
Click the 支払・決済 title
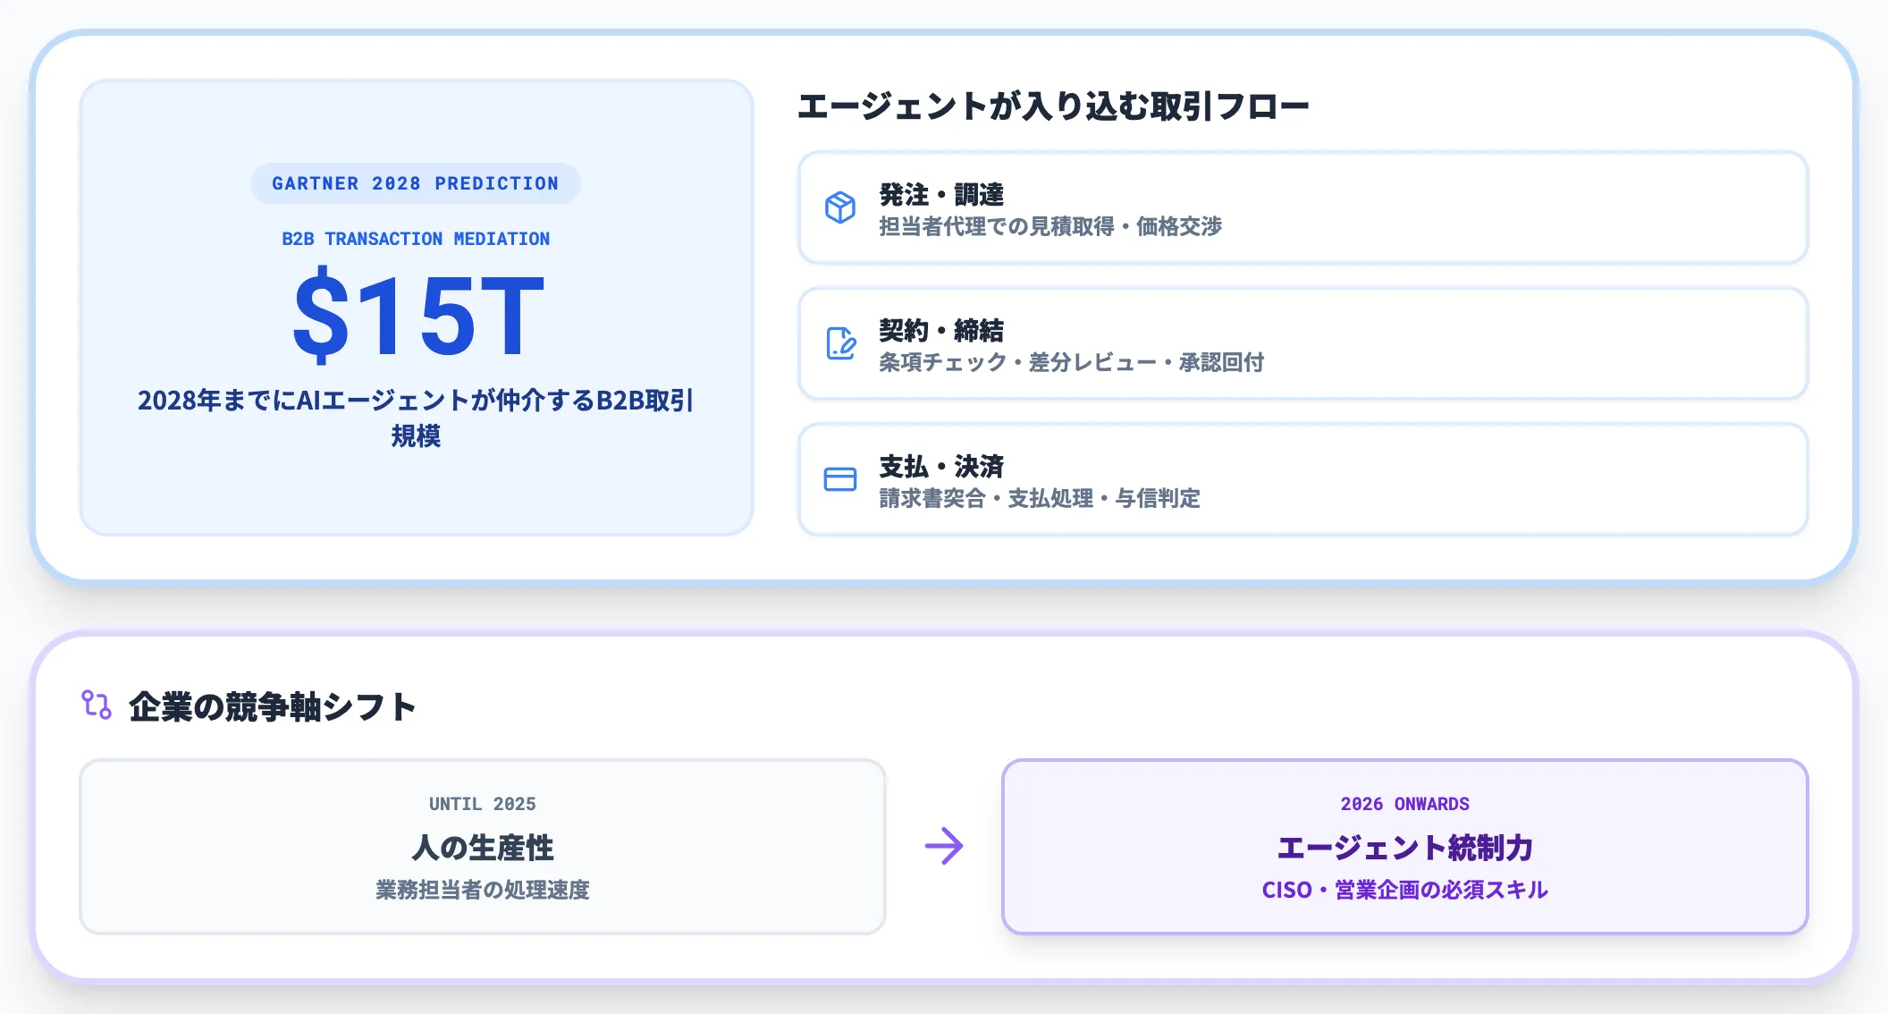click(941, 466)
